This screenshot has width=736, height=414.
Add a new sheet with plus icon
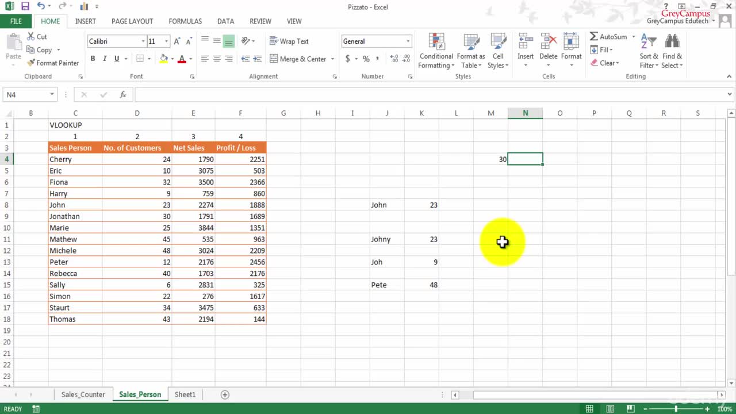coord(225,394)
